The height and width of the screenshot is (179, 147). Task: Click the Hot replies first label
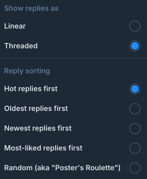click(x=31, y=89)
